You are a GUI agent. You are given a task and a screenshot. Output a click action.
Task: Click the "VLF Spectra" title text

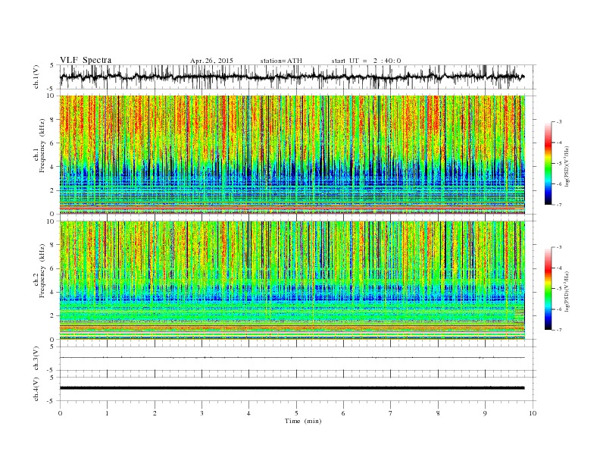[x=86, y=60]
